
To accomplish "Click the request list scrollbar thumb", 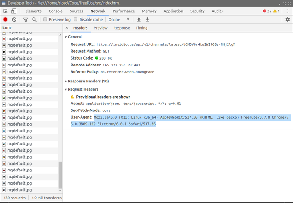I will point(60,175).
